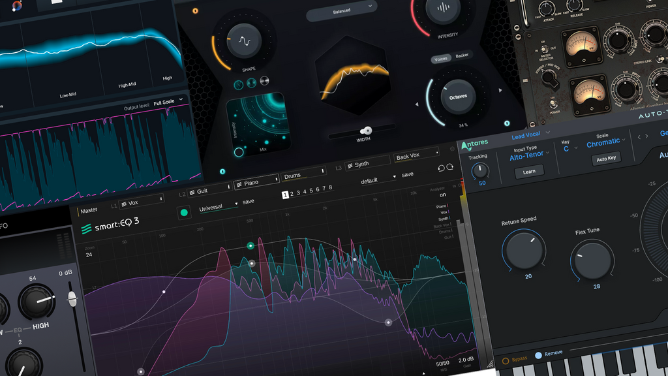Image resolution: width=668 pixels, height=376 pixels.
Task: Select state slot 3 in smart:EQ
Action: click(298, 193)
